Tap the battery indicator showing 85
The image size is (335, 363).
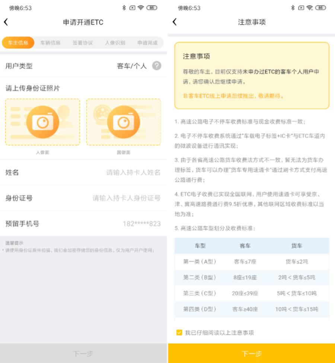point(152,7)
